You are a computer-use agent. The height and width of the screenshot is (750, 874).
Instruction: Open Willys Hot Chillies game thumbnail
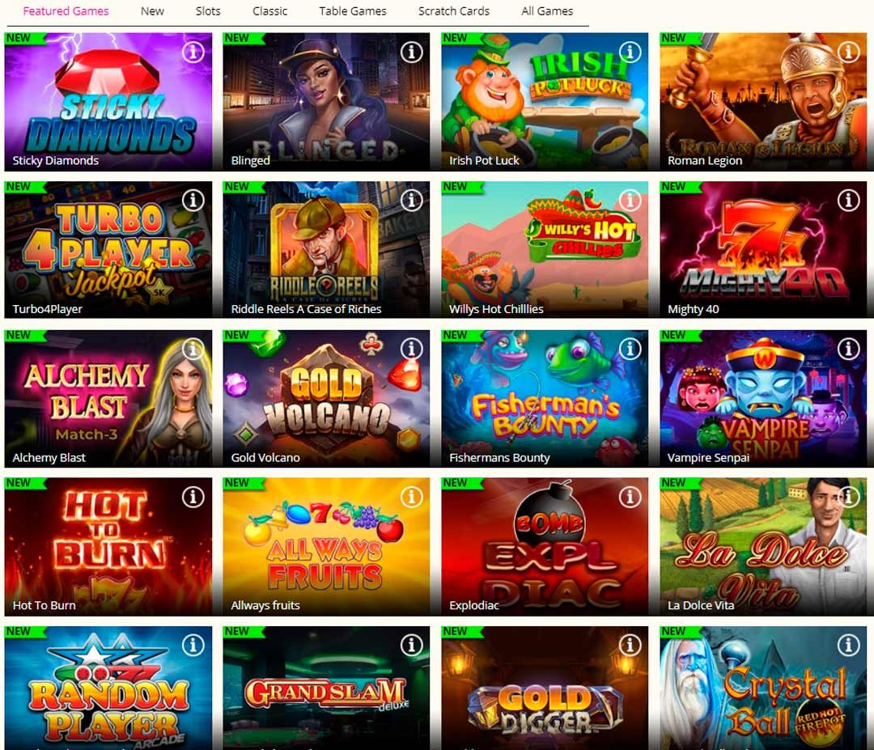tap(545, 250)
